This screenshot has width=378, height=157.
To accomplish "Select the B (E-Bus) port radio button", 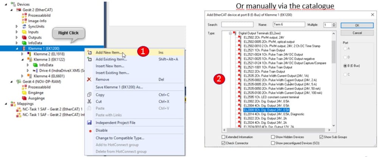I will point(345,66).
